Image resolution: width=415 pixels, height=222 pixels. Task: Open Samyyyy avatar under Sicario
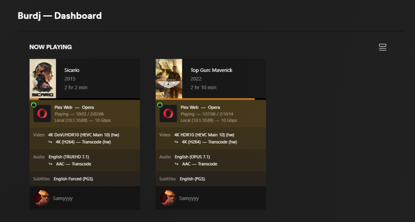[x=41, y=198]
